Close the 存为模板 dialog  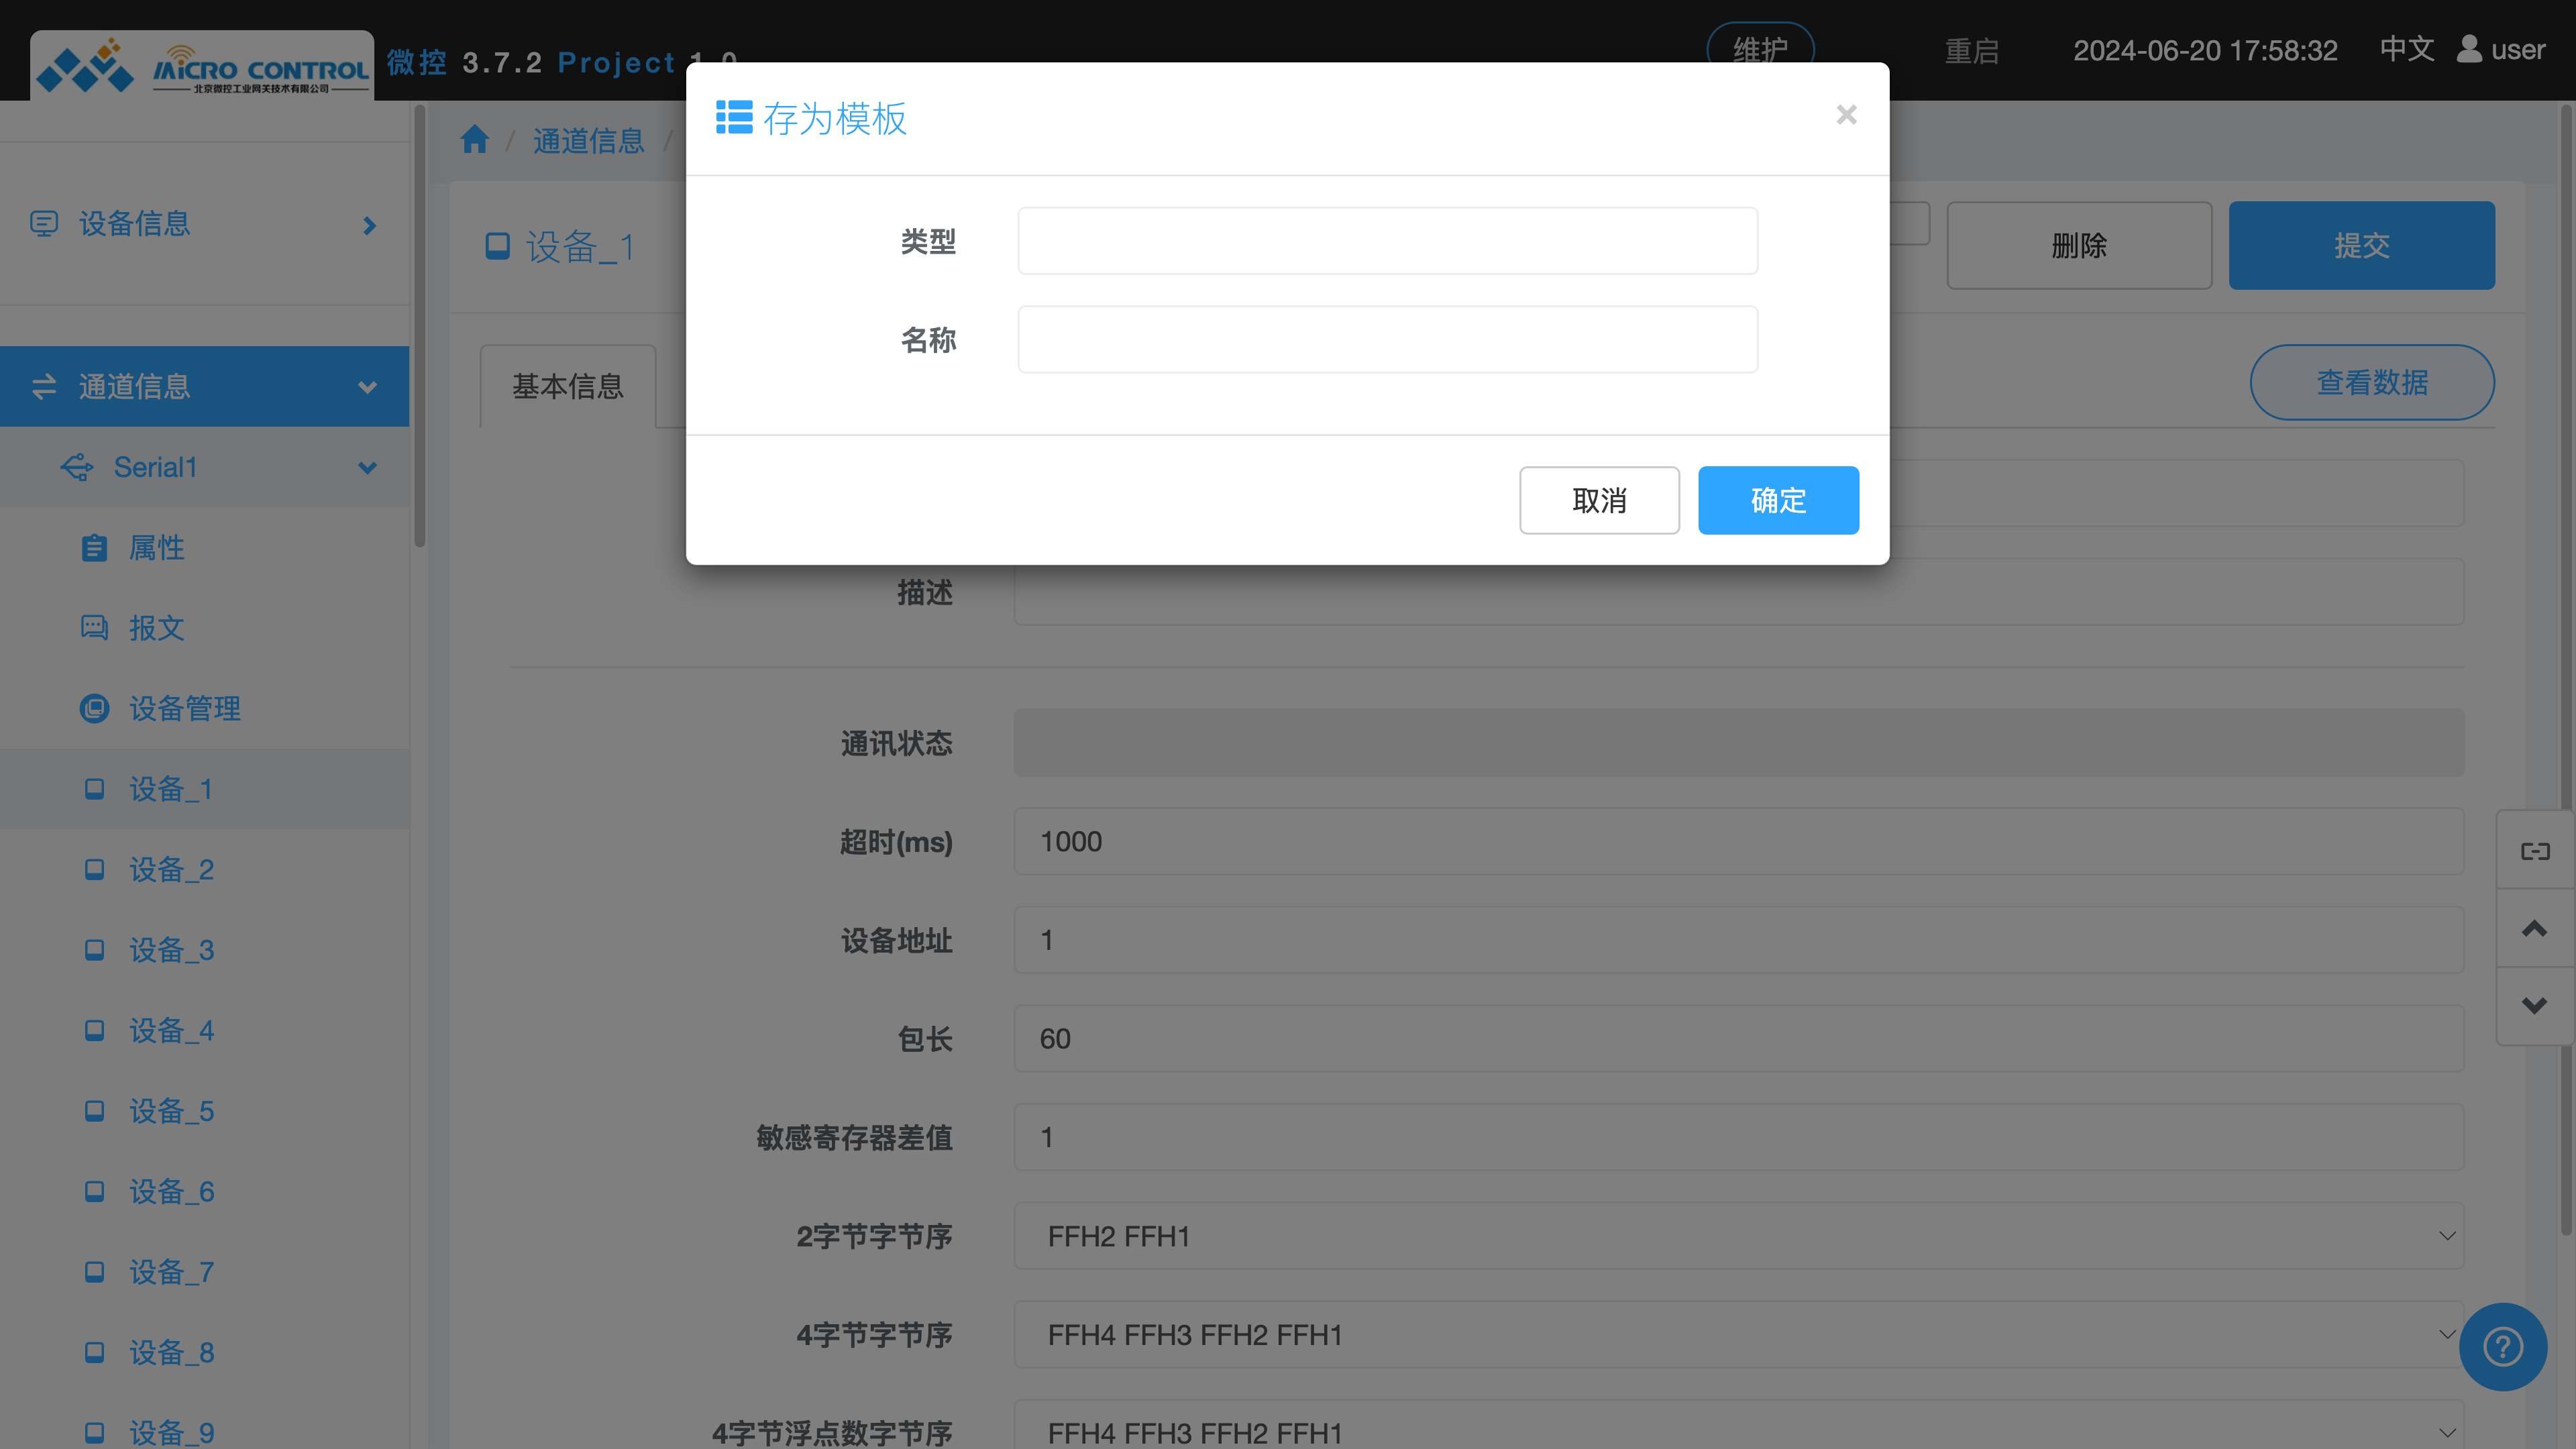pyautogui.click(x=1846, y=115)
